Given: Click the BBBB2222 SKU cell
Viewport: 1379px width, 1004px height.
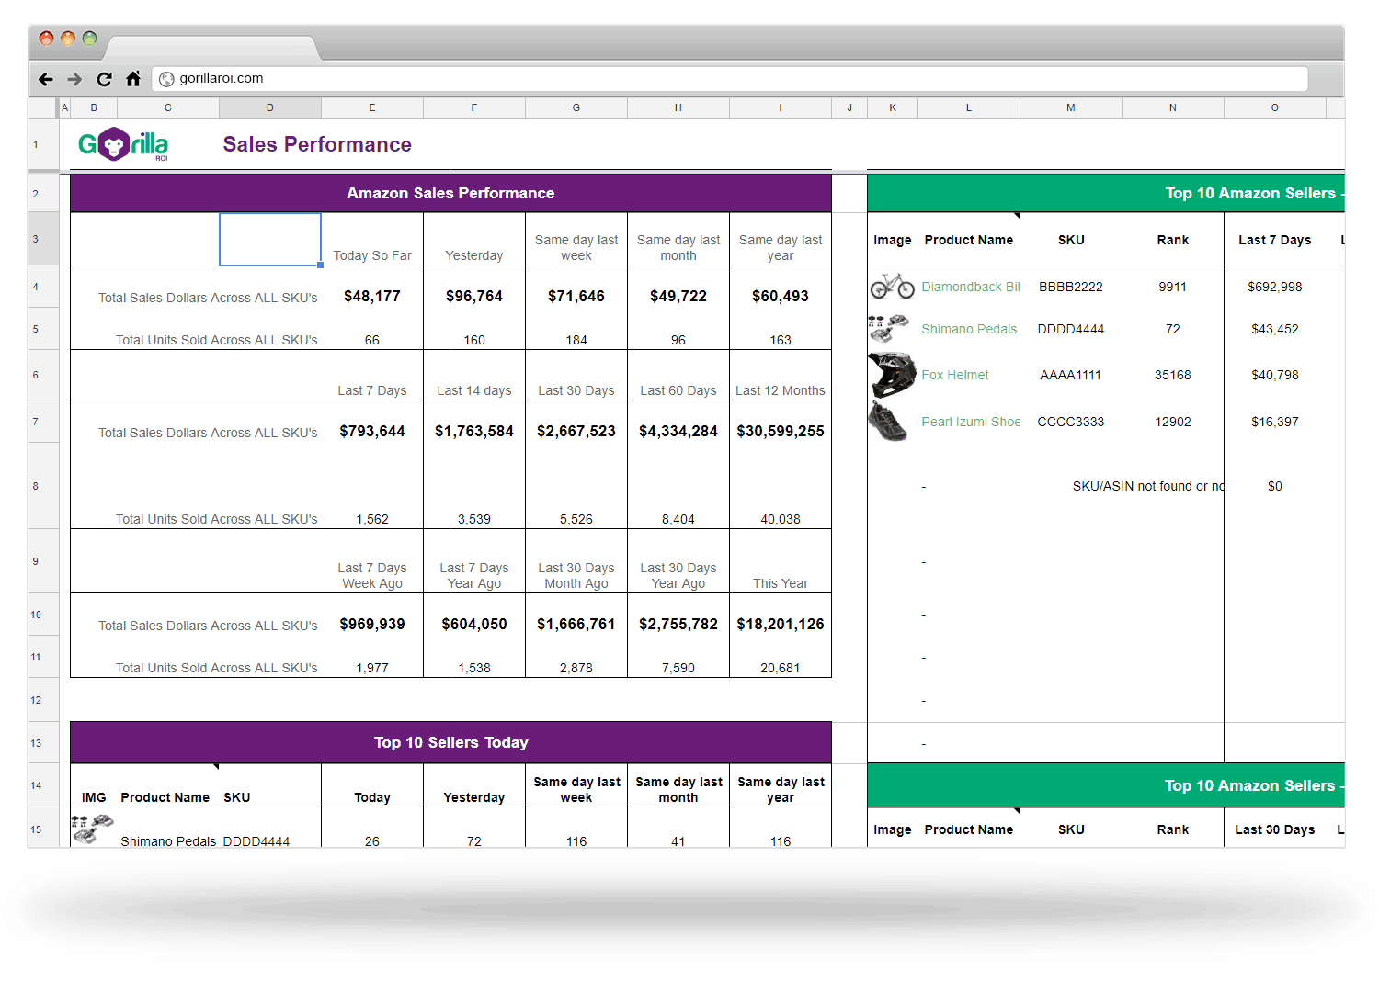Looking at the screenshot, I should tap(1071, 287).
